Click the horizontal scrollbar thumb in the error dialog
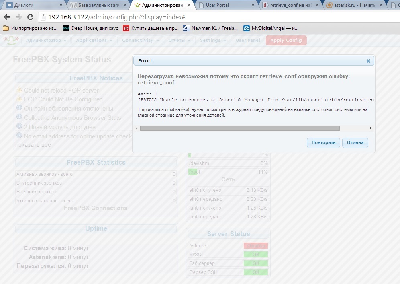The image size is (400, 284). pyautogui.click(x=240, y=128)
